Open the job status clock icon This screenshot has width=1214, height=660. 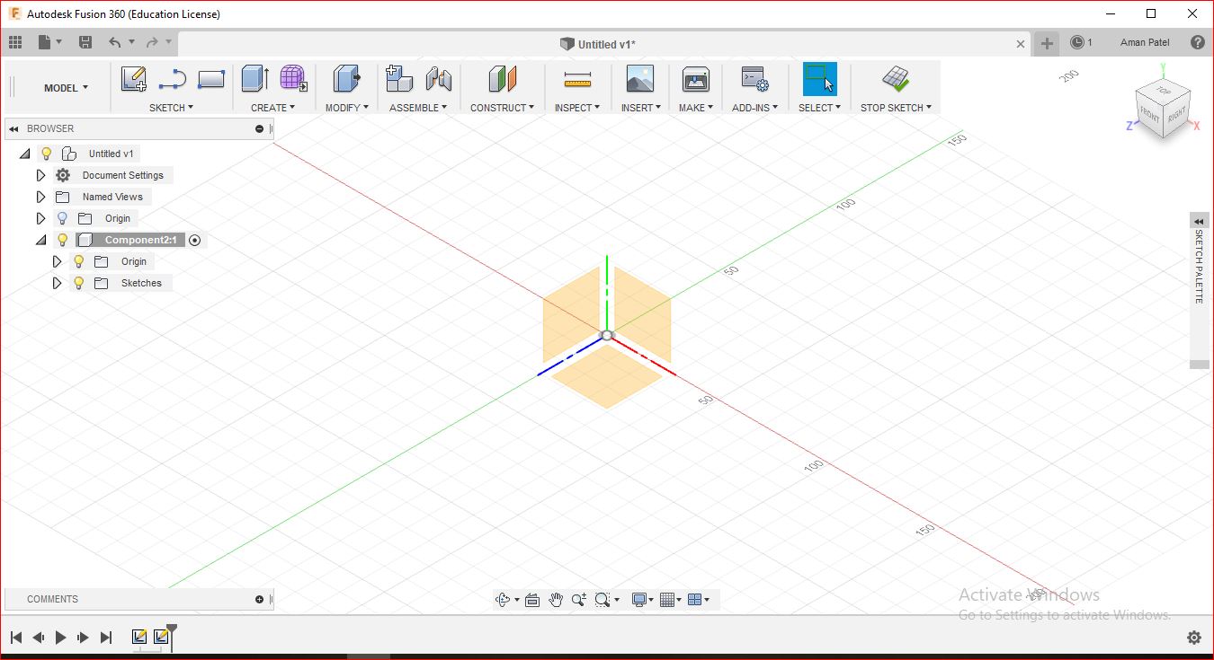(x=1077, y=42)
